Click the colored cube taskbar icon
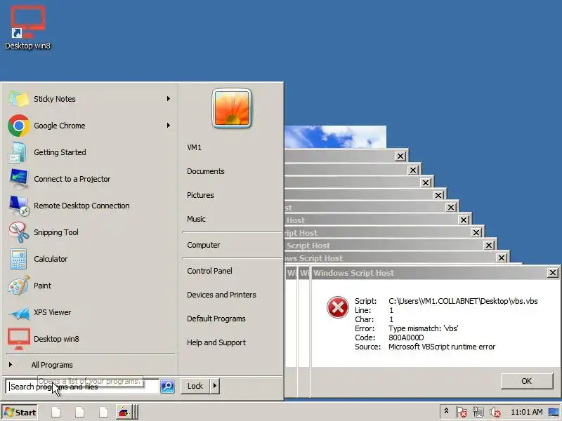The image size is (562, 421). 124,413
